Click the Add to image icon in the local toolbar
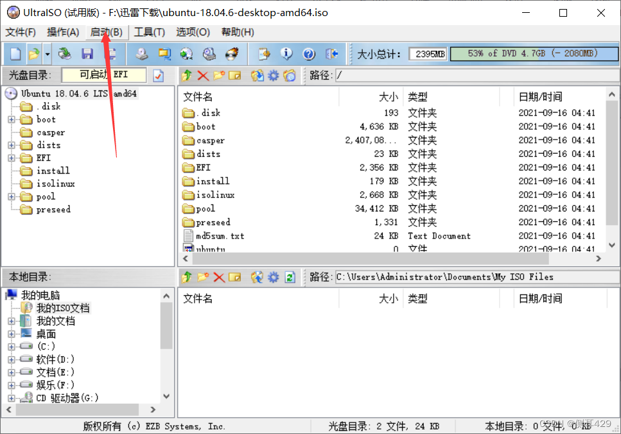Viewport: 621px width, 434px height. click(x=258, y=277)
